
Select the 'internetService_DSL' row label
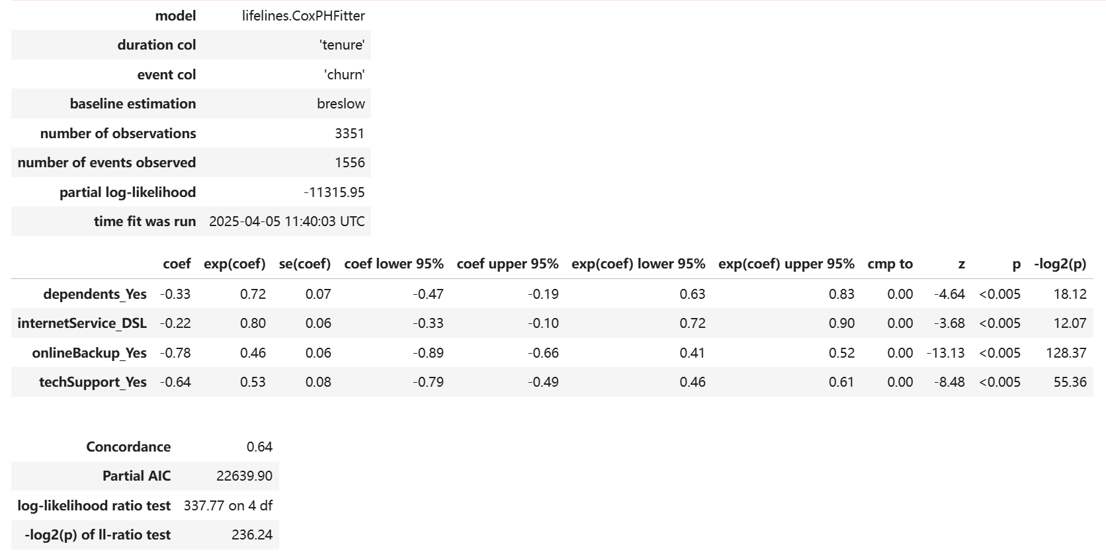point(82,323)
